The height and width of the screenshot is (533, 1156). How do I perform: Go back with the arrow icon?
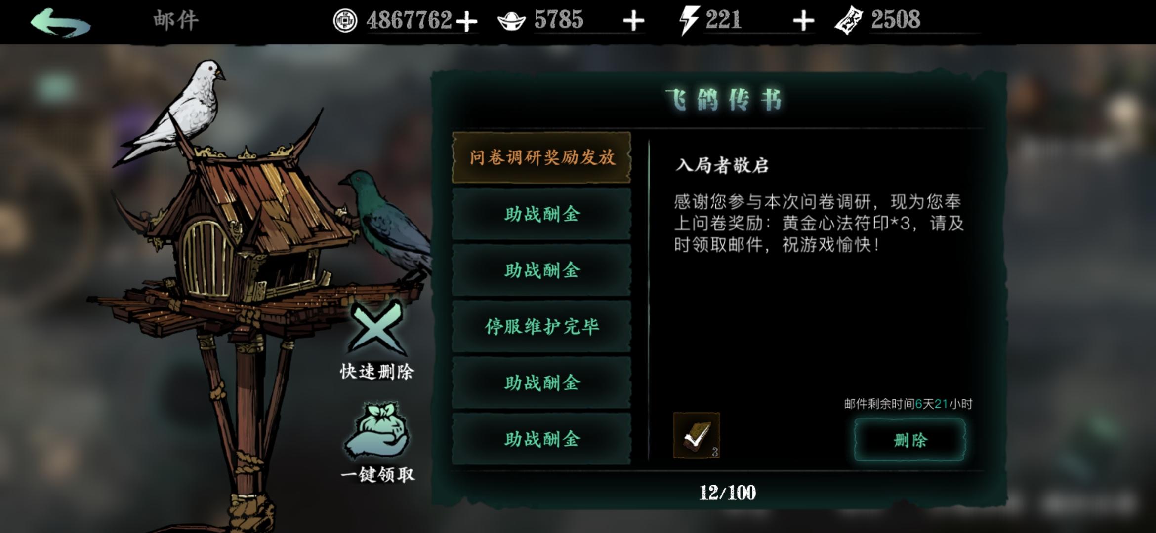click(x=61, y=23)
